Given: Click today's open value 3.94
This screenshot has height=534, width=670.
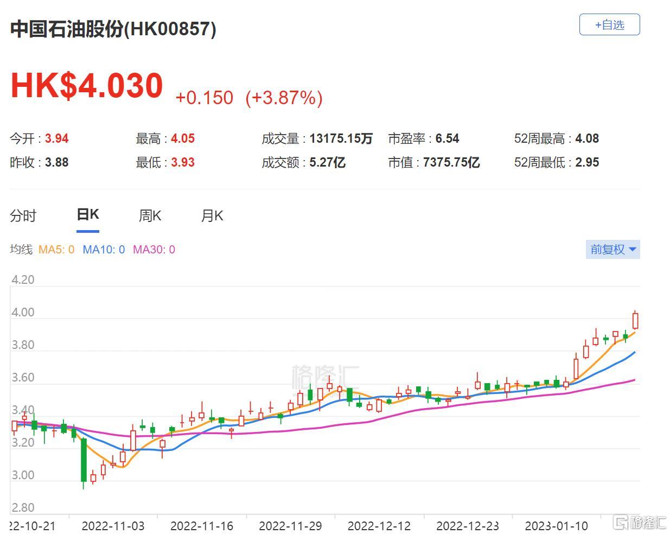Looking at the screenshot, I should [x=57, y=138].
